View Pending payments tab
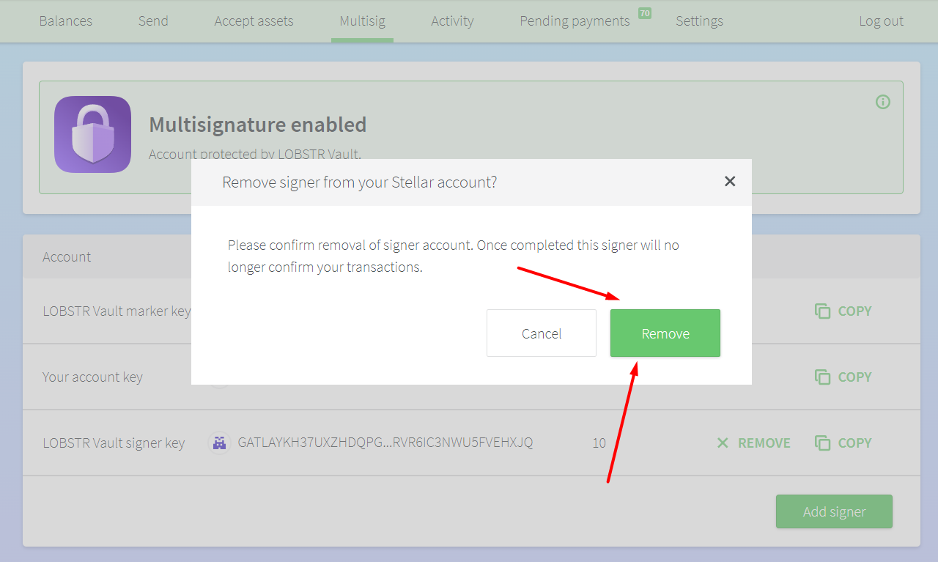Image resolution: width=938 pixels, height=562 pixels. click(575, 21)
